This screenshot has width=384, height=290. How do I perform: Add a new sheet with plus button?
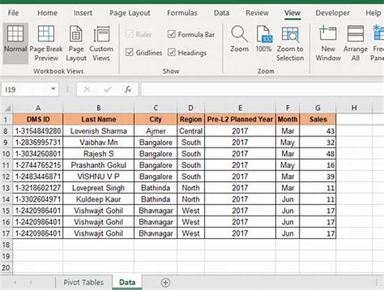(166, 283)
